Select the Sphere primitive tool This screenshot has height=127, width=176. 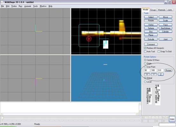coord(151,28)
